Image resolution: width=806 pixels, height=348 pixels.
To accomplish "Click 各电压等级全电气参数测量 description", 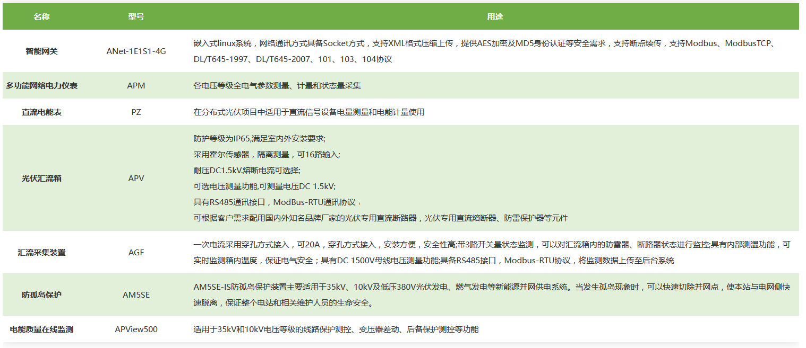I will point(277,85).
